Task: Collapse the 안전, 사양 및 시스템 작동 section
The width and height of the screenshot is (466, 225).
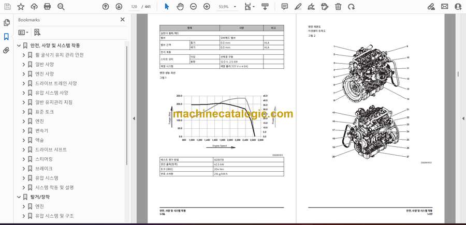Action: [19, 46]
